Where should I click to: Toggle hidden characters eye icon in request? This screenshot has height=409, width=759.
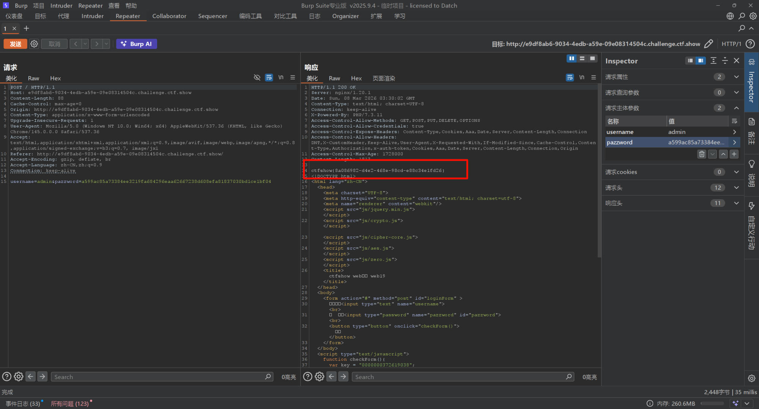tap(257, 77)
